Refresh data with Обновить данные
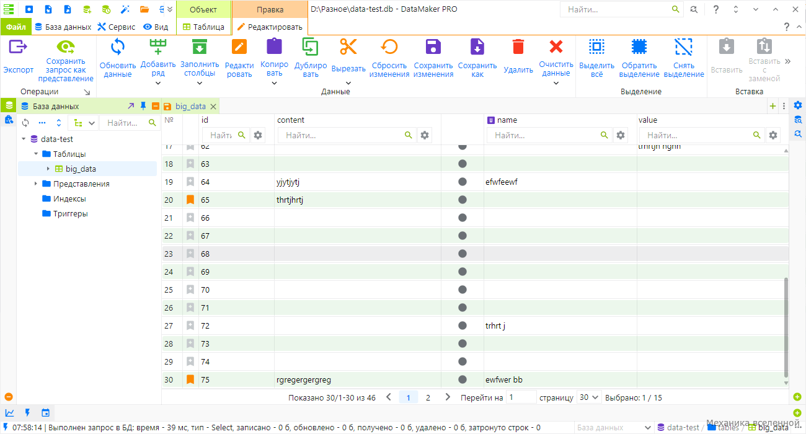This screenshot has width=806, height=434. (x=118, y=46)
